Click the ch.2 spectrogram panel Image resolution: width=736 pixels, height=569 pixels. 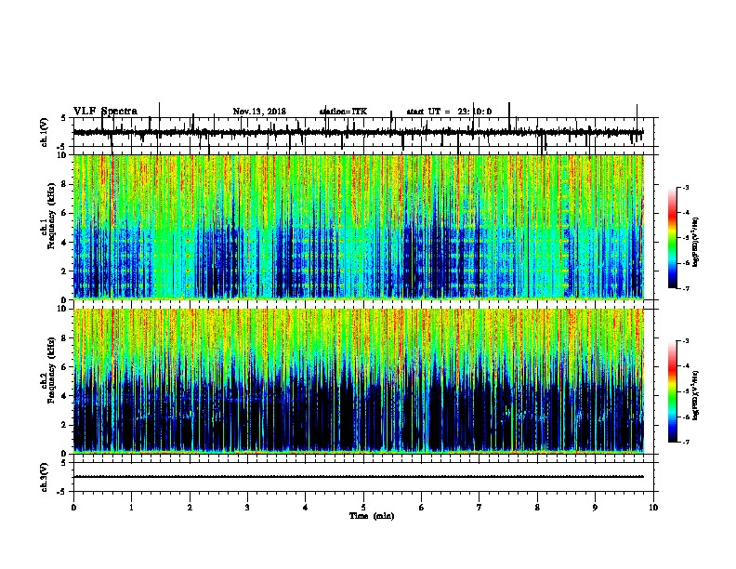pyautogui.click(x=359, y=381)
